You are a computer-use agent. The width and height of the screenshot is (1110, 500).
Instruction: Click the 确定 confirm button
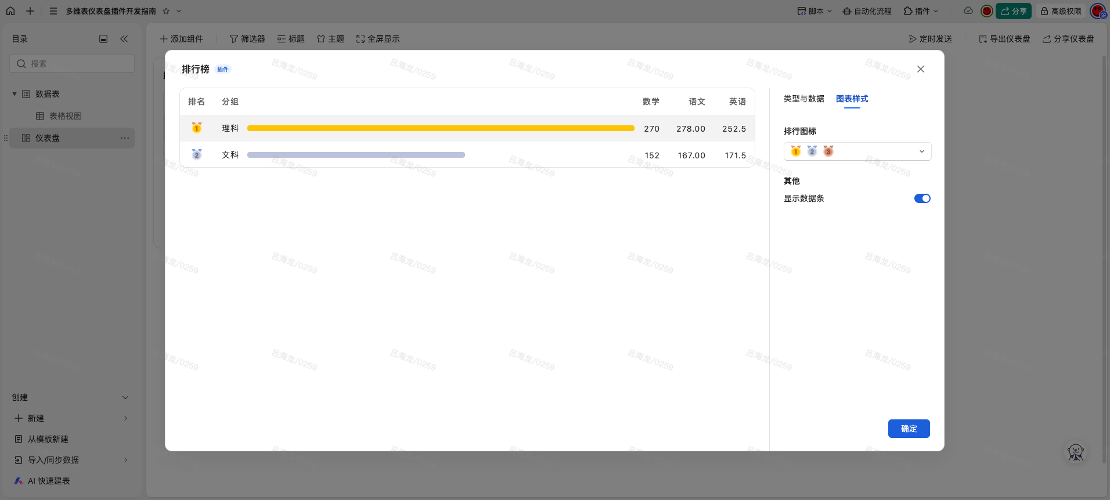click(x=909, y=429)
